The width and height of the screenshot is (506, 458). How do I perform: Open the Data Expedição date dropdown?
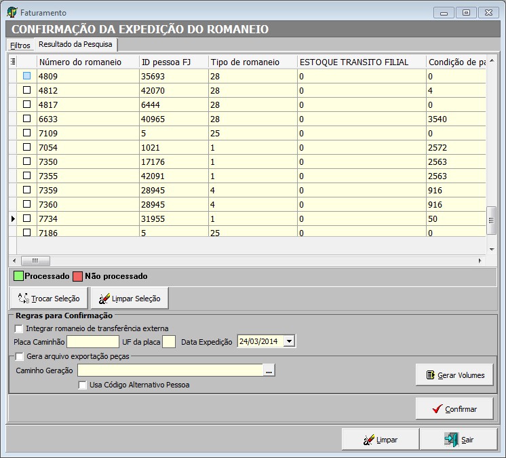coord(290,342)
